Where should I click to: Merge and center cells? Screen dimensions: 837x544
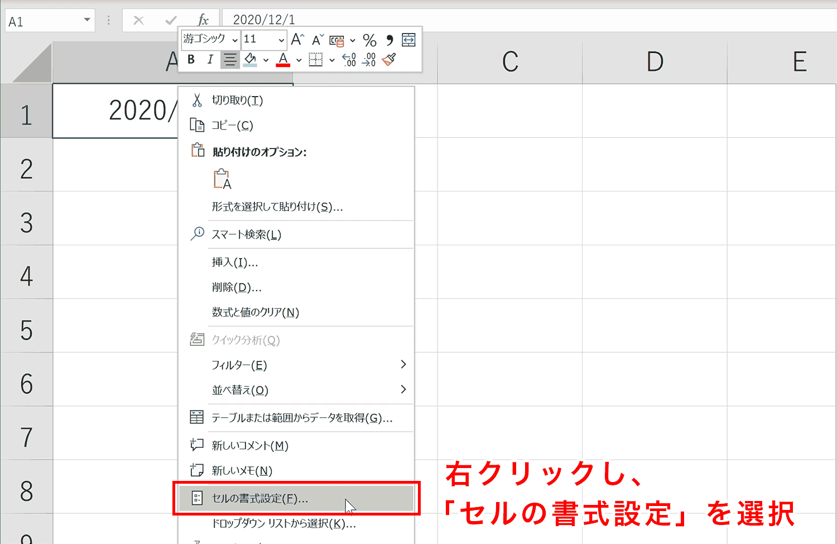409,40
